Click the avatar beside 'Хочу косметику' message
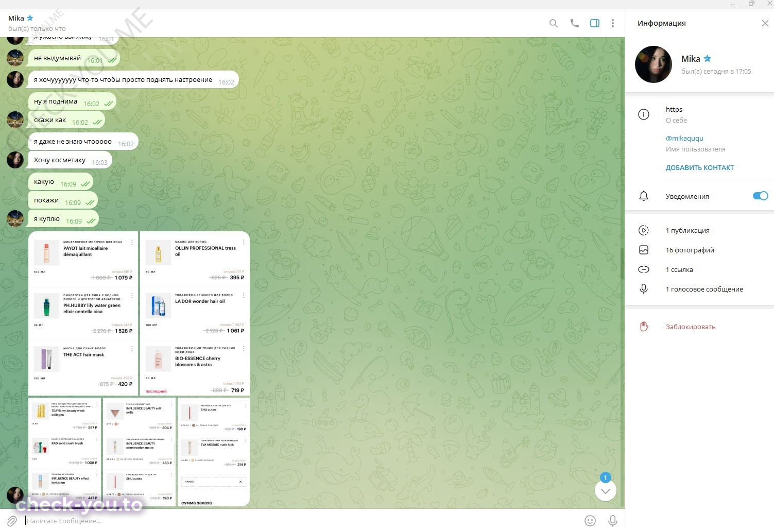 [15, 160]
